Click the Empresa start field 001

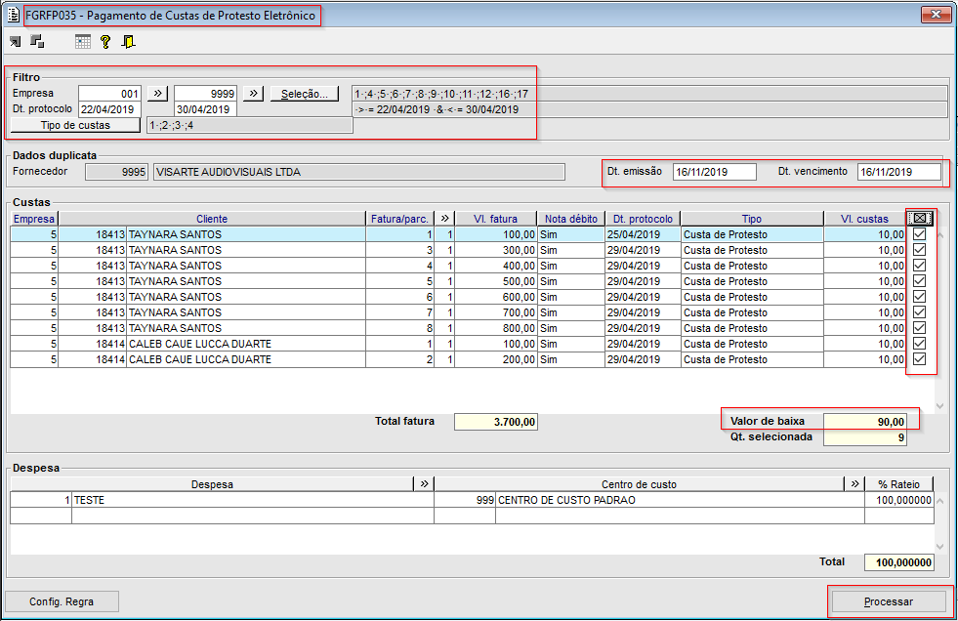110,94
